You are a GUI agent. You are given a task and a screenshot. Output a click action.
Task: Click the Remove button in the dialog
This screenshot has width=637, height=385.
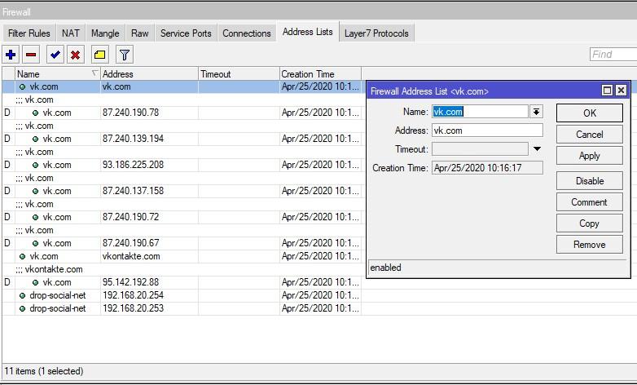[590, 244]
